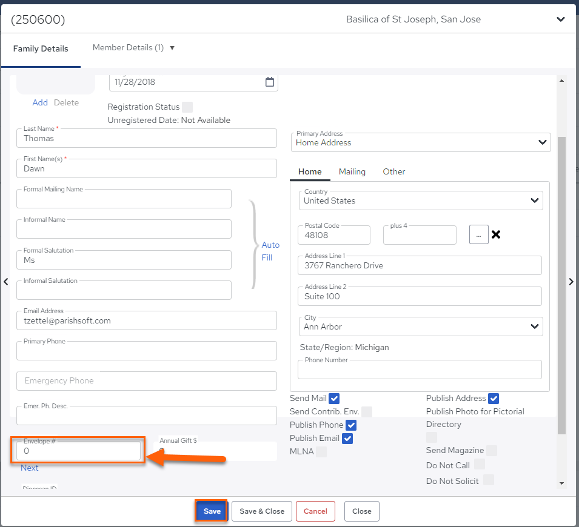The width and height of the screenshot is (579, 527).
Task: Select the Home address tab
Action: [310, 171]
